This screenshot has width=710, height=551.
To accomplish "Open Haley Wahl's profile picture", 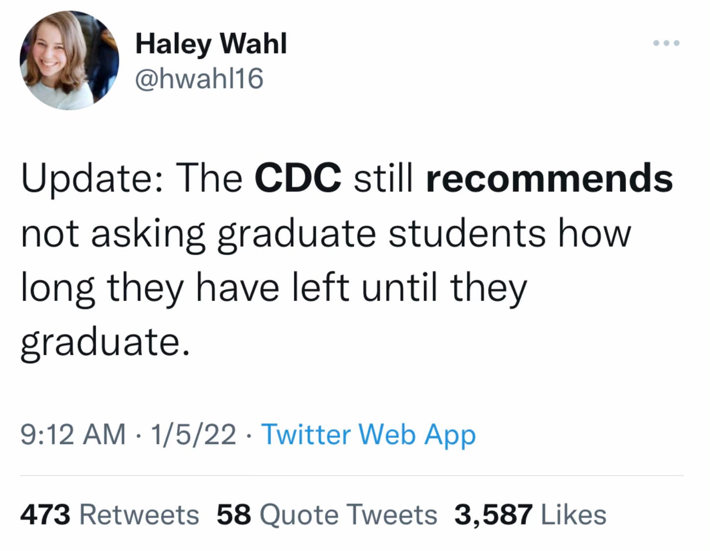I will click(x=69, y=60).
